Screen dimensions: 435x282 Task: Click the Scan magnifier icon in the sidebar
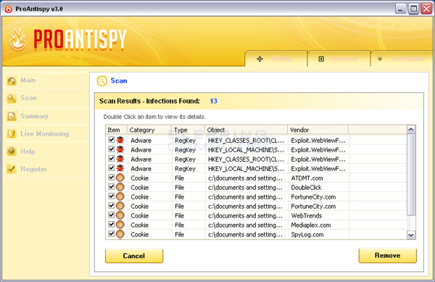coord(12,98)
